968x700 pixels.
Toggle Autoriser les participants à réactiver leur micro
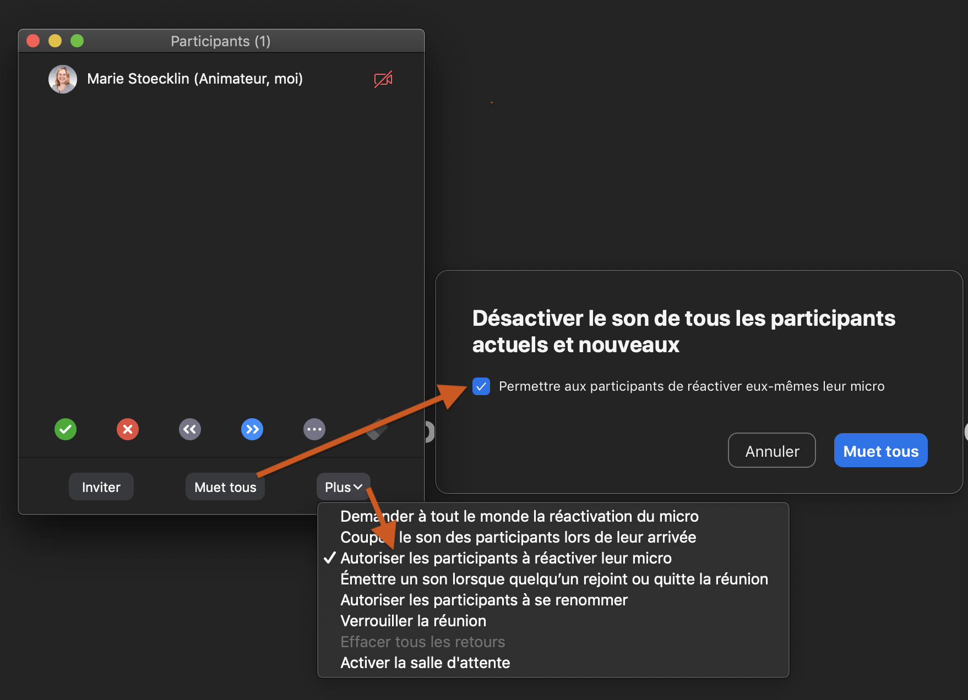pos(505,558)
